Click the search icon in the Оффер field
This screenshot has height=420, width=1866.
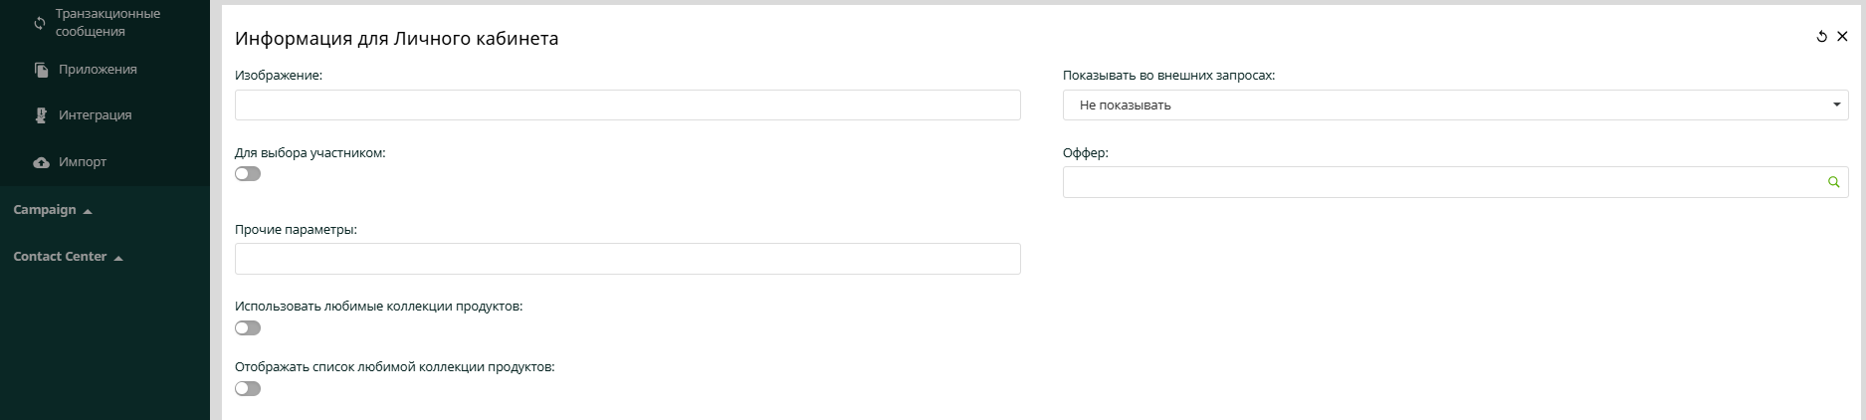click(x=1833, y=182)
